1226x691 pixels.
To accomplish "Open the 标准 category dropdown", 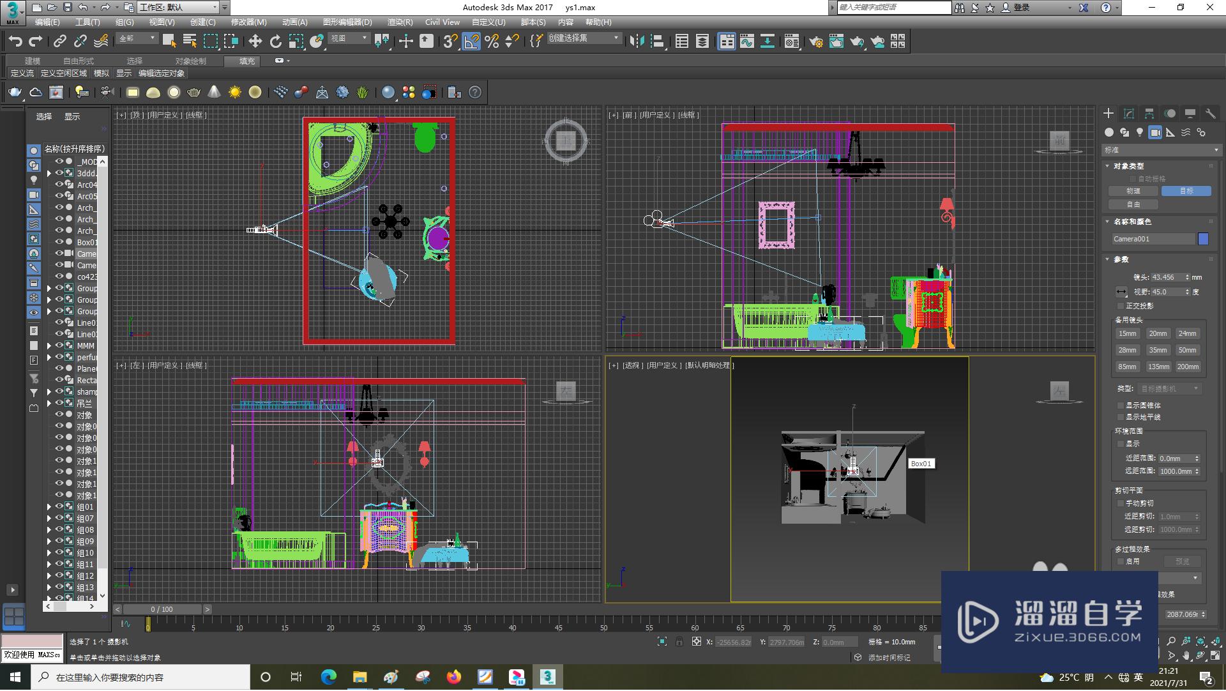I will pyautogui.click(x=1161, y=150).
